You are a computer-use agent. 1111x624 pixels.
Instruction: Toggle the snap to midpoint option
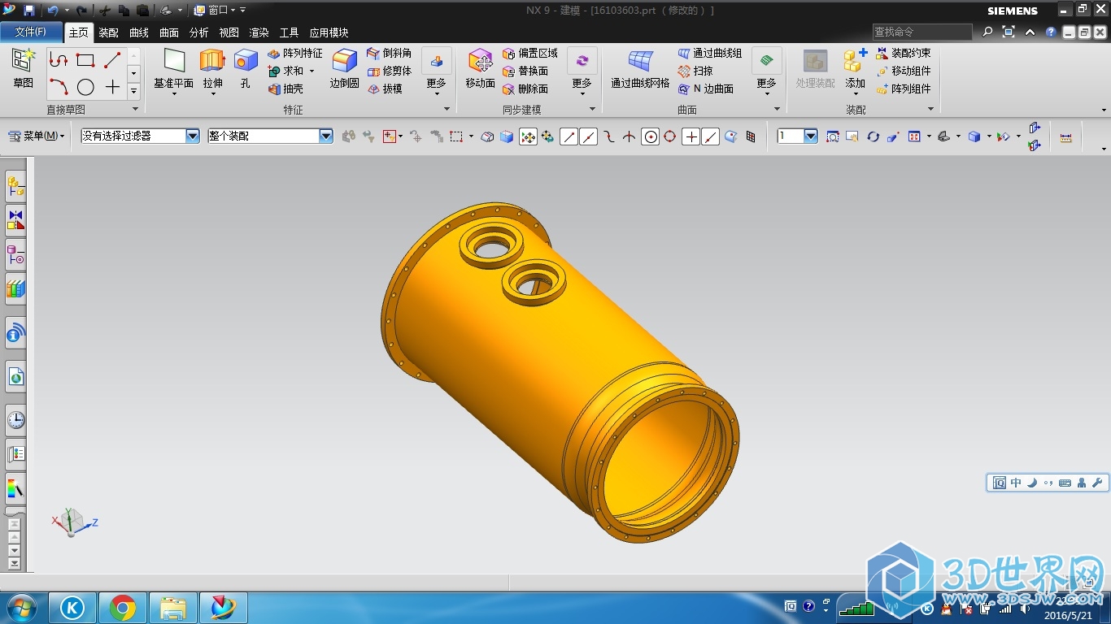click(589, 137)
